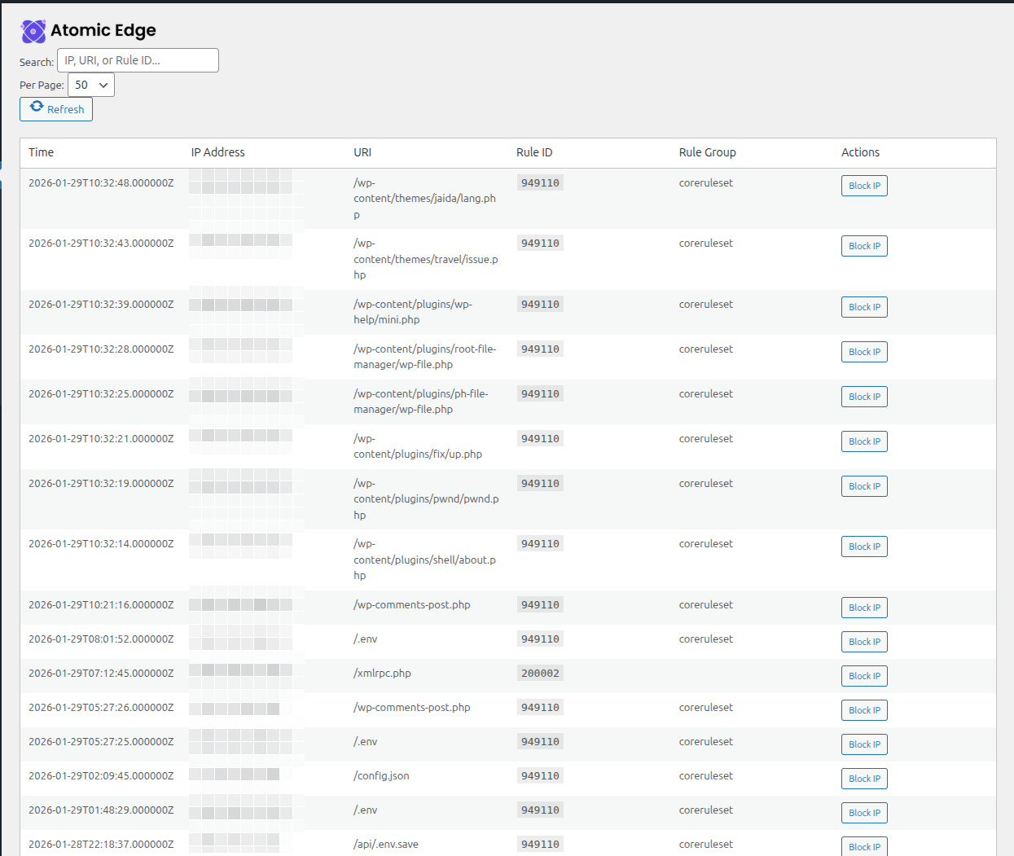Click the Time column header
The height and width of the screenshot is (856, 1014).
(41, 152)
